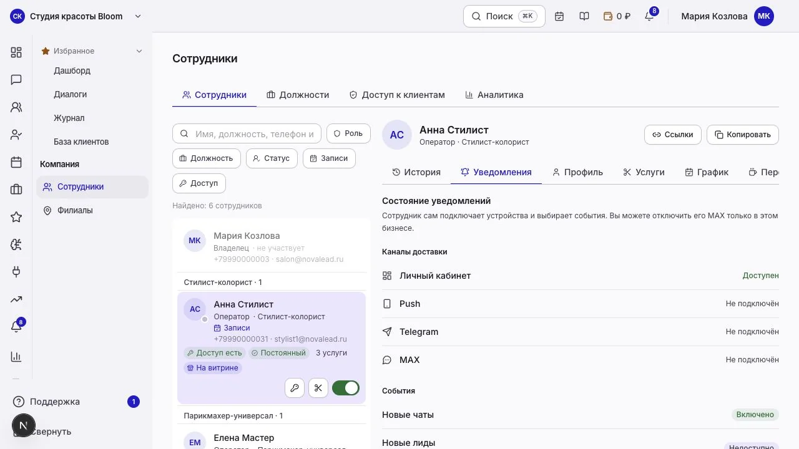This screenshot has height=449, width=799.
Task: Open top bar notifications bell with badge 8
Action: [650, 16]
